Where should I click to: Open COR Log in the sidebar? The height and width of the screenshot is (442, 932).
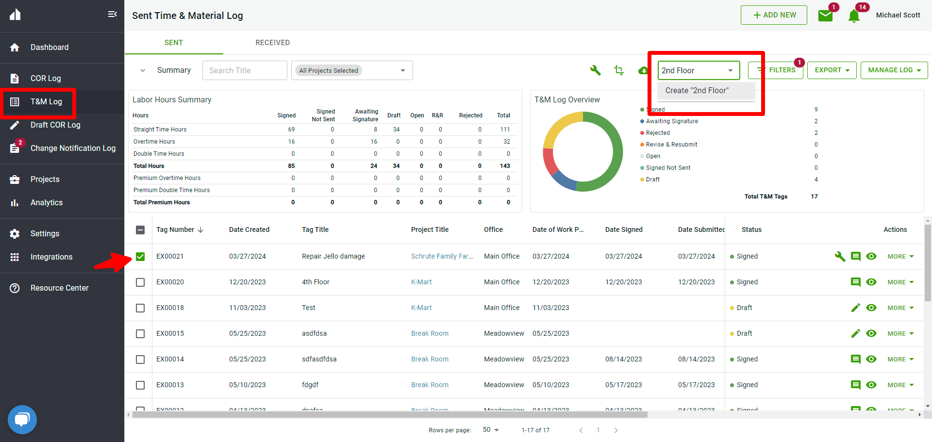(x=46, y=78)
